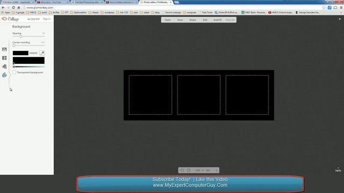The width and height of the screenshot is (344, 193).
Task: Click the collage height field in bottom bar
Action: pos(208,170)
